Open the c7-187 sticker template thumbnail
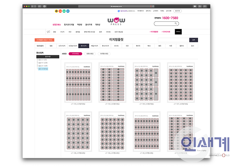Image resolution: width=233 pixels, height=166 pixels. coord(181,83)
